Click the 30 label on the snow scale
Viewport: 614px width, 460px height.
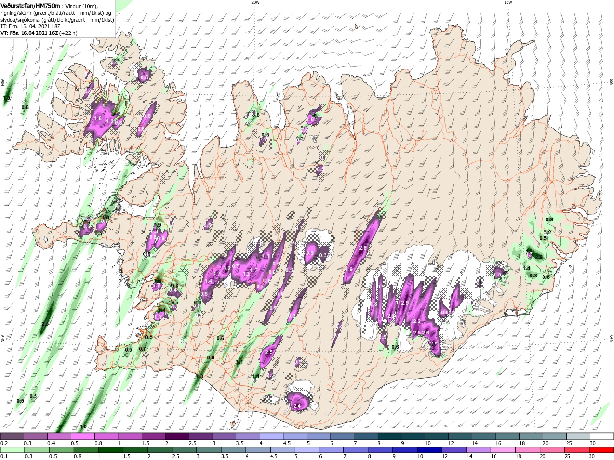coord(593,443)
